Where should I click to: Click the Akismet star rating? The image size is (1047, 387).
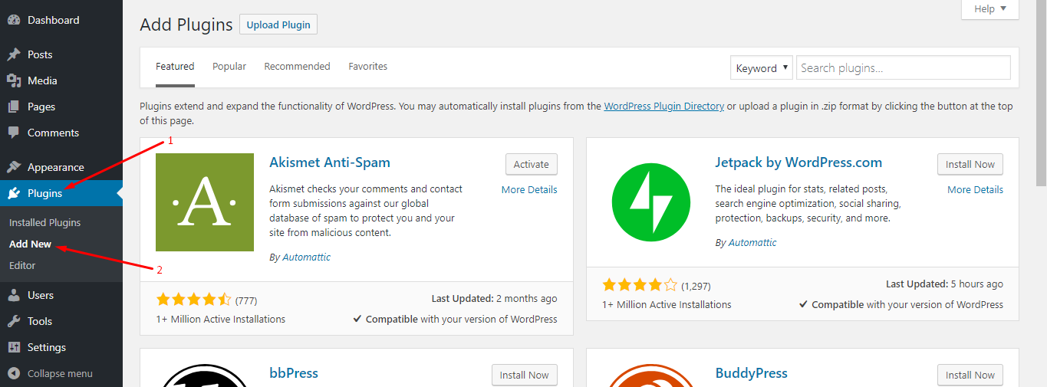tap(193, 299)
